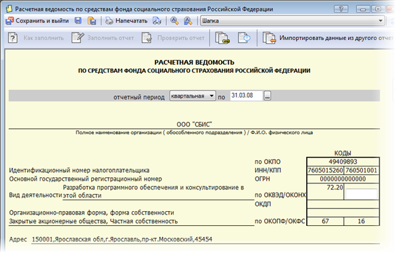Print the report with Напечатать

126,21
